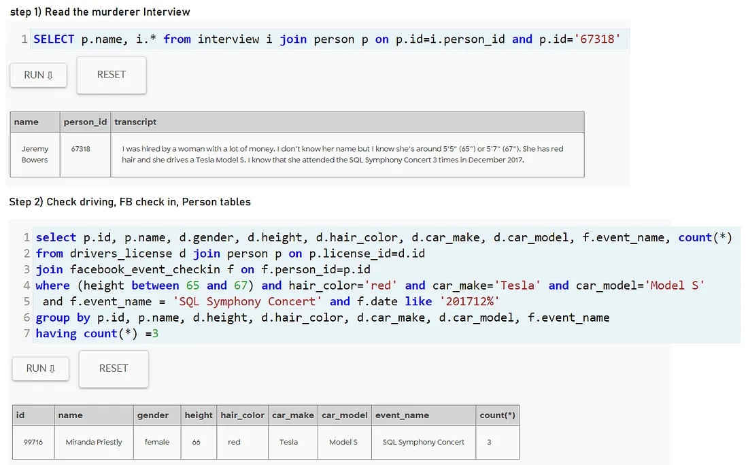Select the 'Step 2) Check driving' heading
The width and height of the screenshot is (748, 465).
coord(130,202)
